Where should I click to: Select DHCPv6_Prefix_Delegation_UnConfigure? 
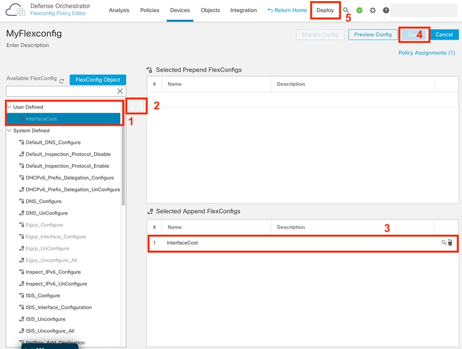[73, 189]
